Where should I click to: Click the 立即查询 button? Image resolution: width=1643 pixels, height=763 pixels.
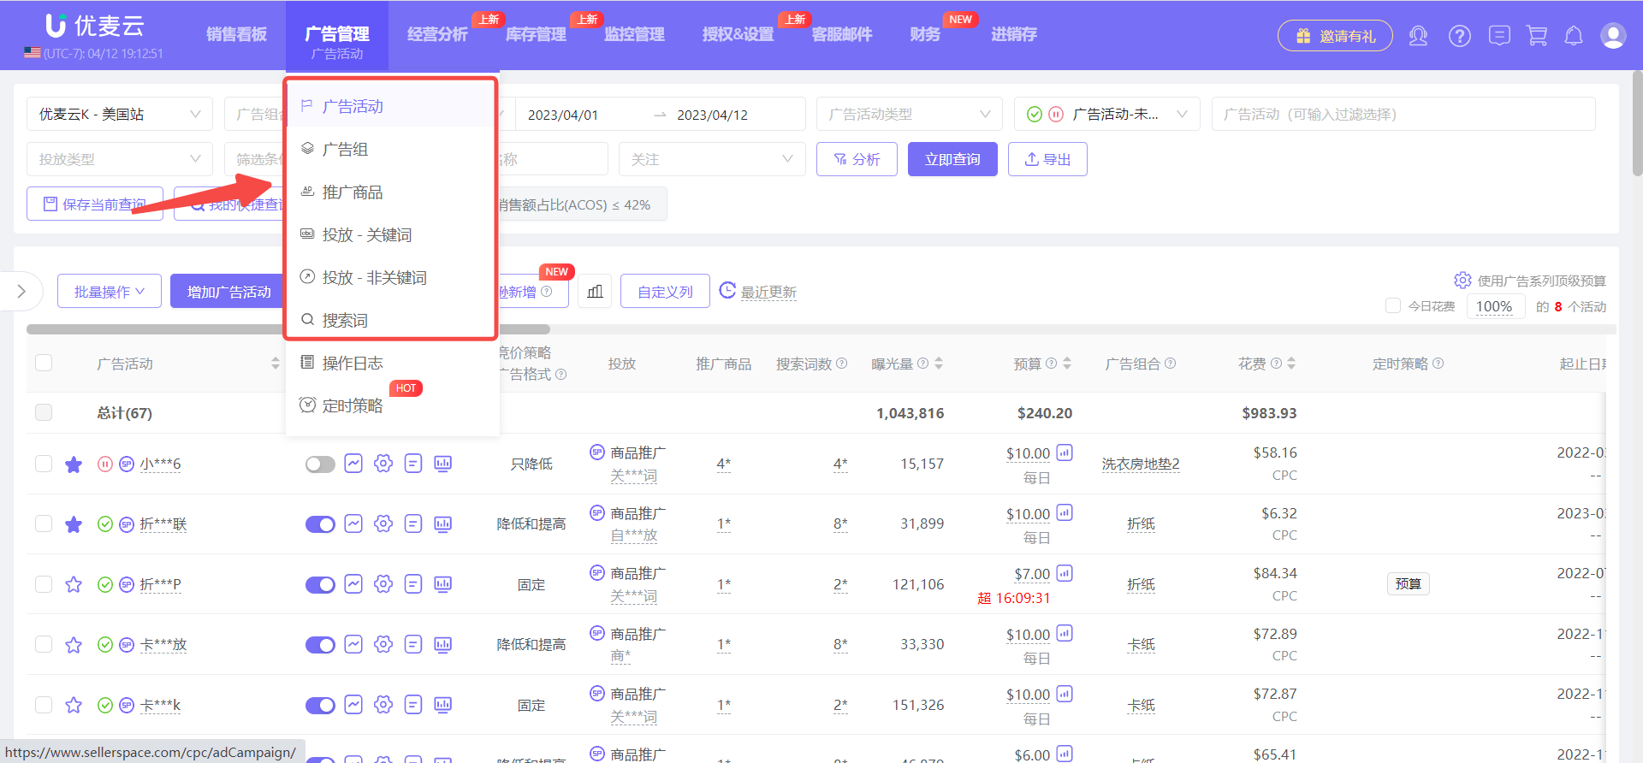click(x=952, y=159)
